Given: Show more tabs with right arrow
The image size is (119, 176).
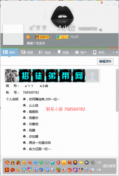Looking at the screenshot, I should 117,52.
